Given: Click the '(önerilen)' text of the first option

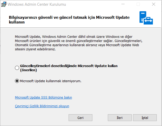Looking at the screenshot, I should coord(28,70).
